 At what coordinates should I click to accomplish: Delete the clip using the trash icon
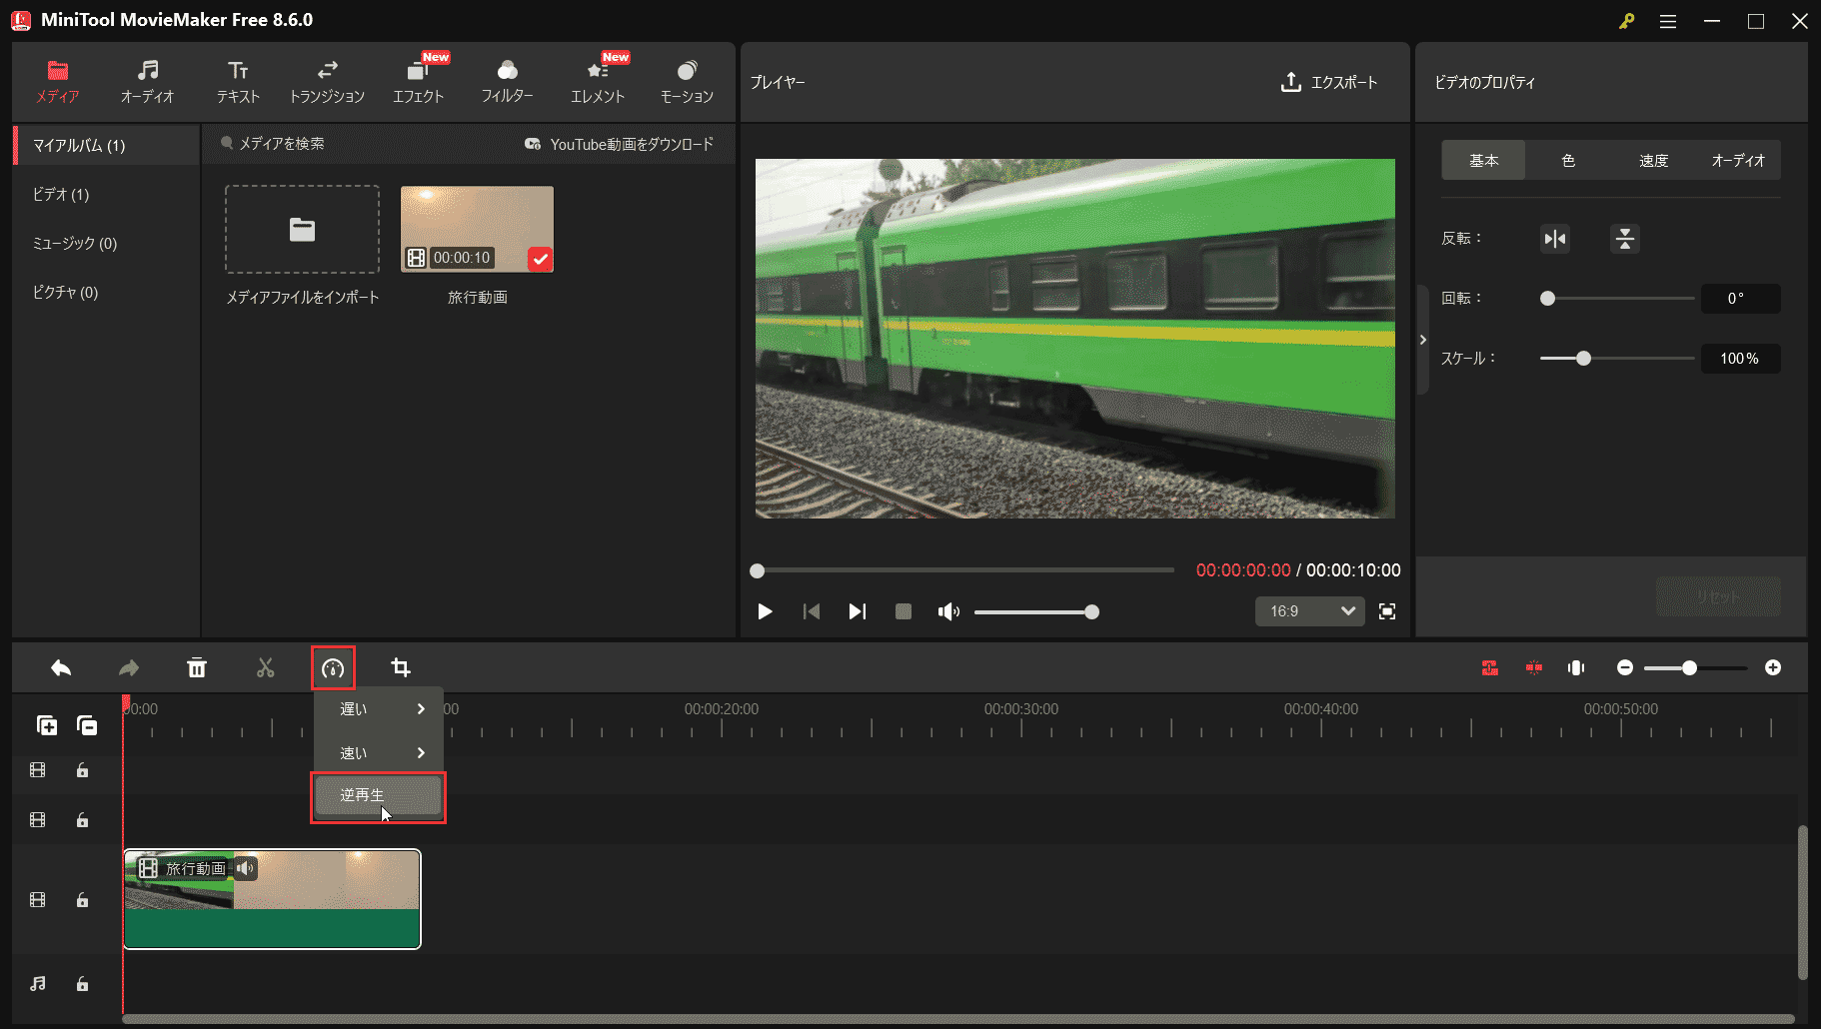[x=197, y=666]
